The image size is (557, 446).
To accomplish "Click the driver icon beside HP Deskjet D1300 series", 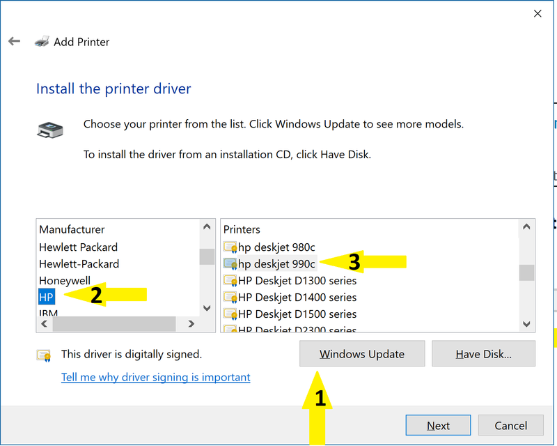I will click(x=230, y=280).
